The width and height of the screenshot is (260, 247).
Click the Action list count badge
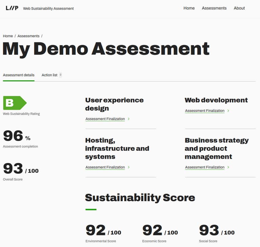click(61, 75)
